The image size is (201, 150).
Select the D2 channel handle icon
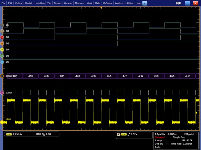coord(2,37)
